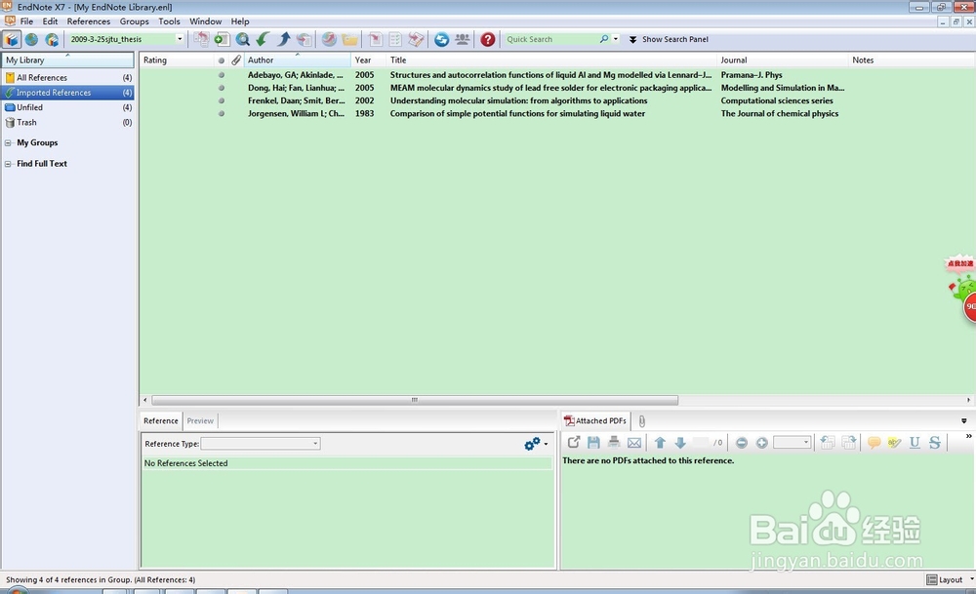Switch to the Preview tab
Screen dimensions: 976x594
200,421
